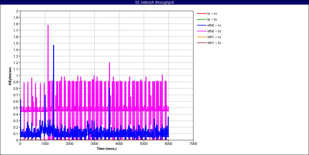Click the tallest magenta eth0 tx peak near 1.8
The image size is (309, 155).
(48, 25)
